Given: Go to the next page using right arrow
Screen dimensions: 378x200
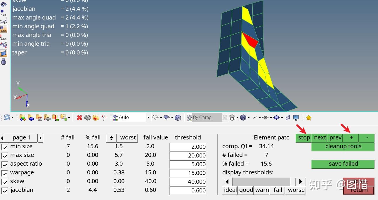Looking at the screenshot, I should pos(41,138).
